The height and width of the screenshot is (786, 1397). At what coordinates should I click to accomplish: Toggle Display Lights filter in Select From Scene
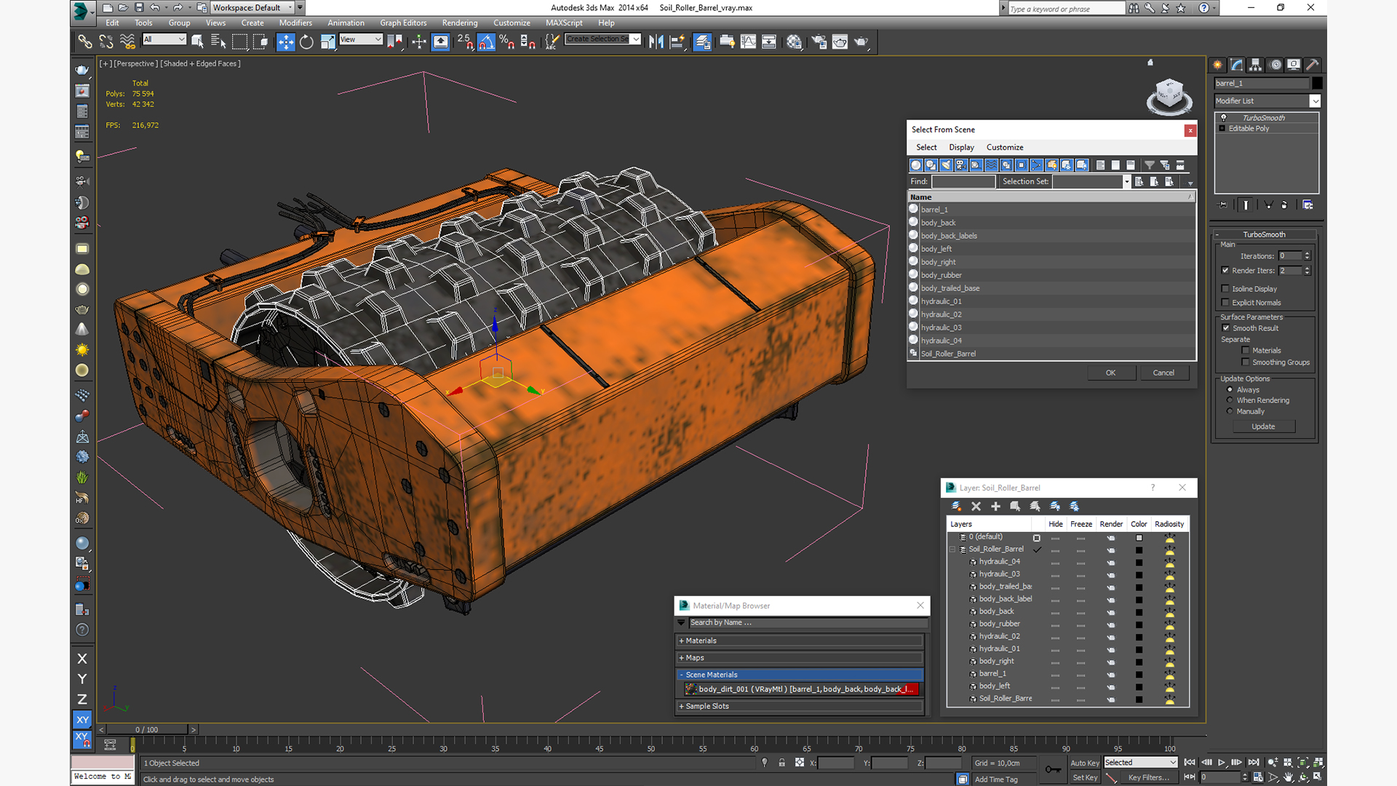(x=946, y=165)
